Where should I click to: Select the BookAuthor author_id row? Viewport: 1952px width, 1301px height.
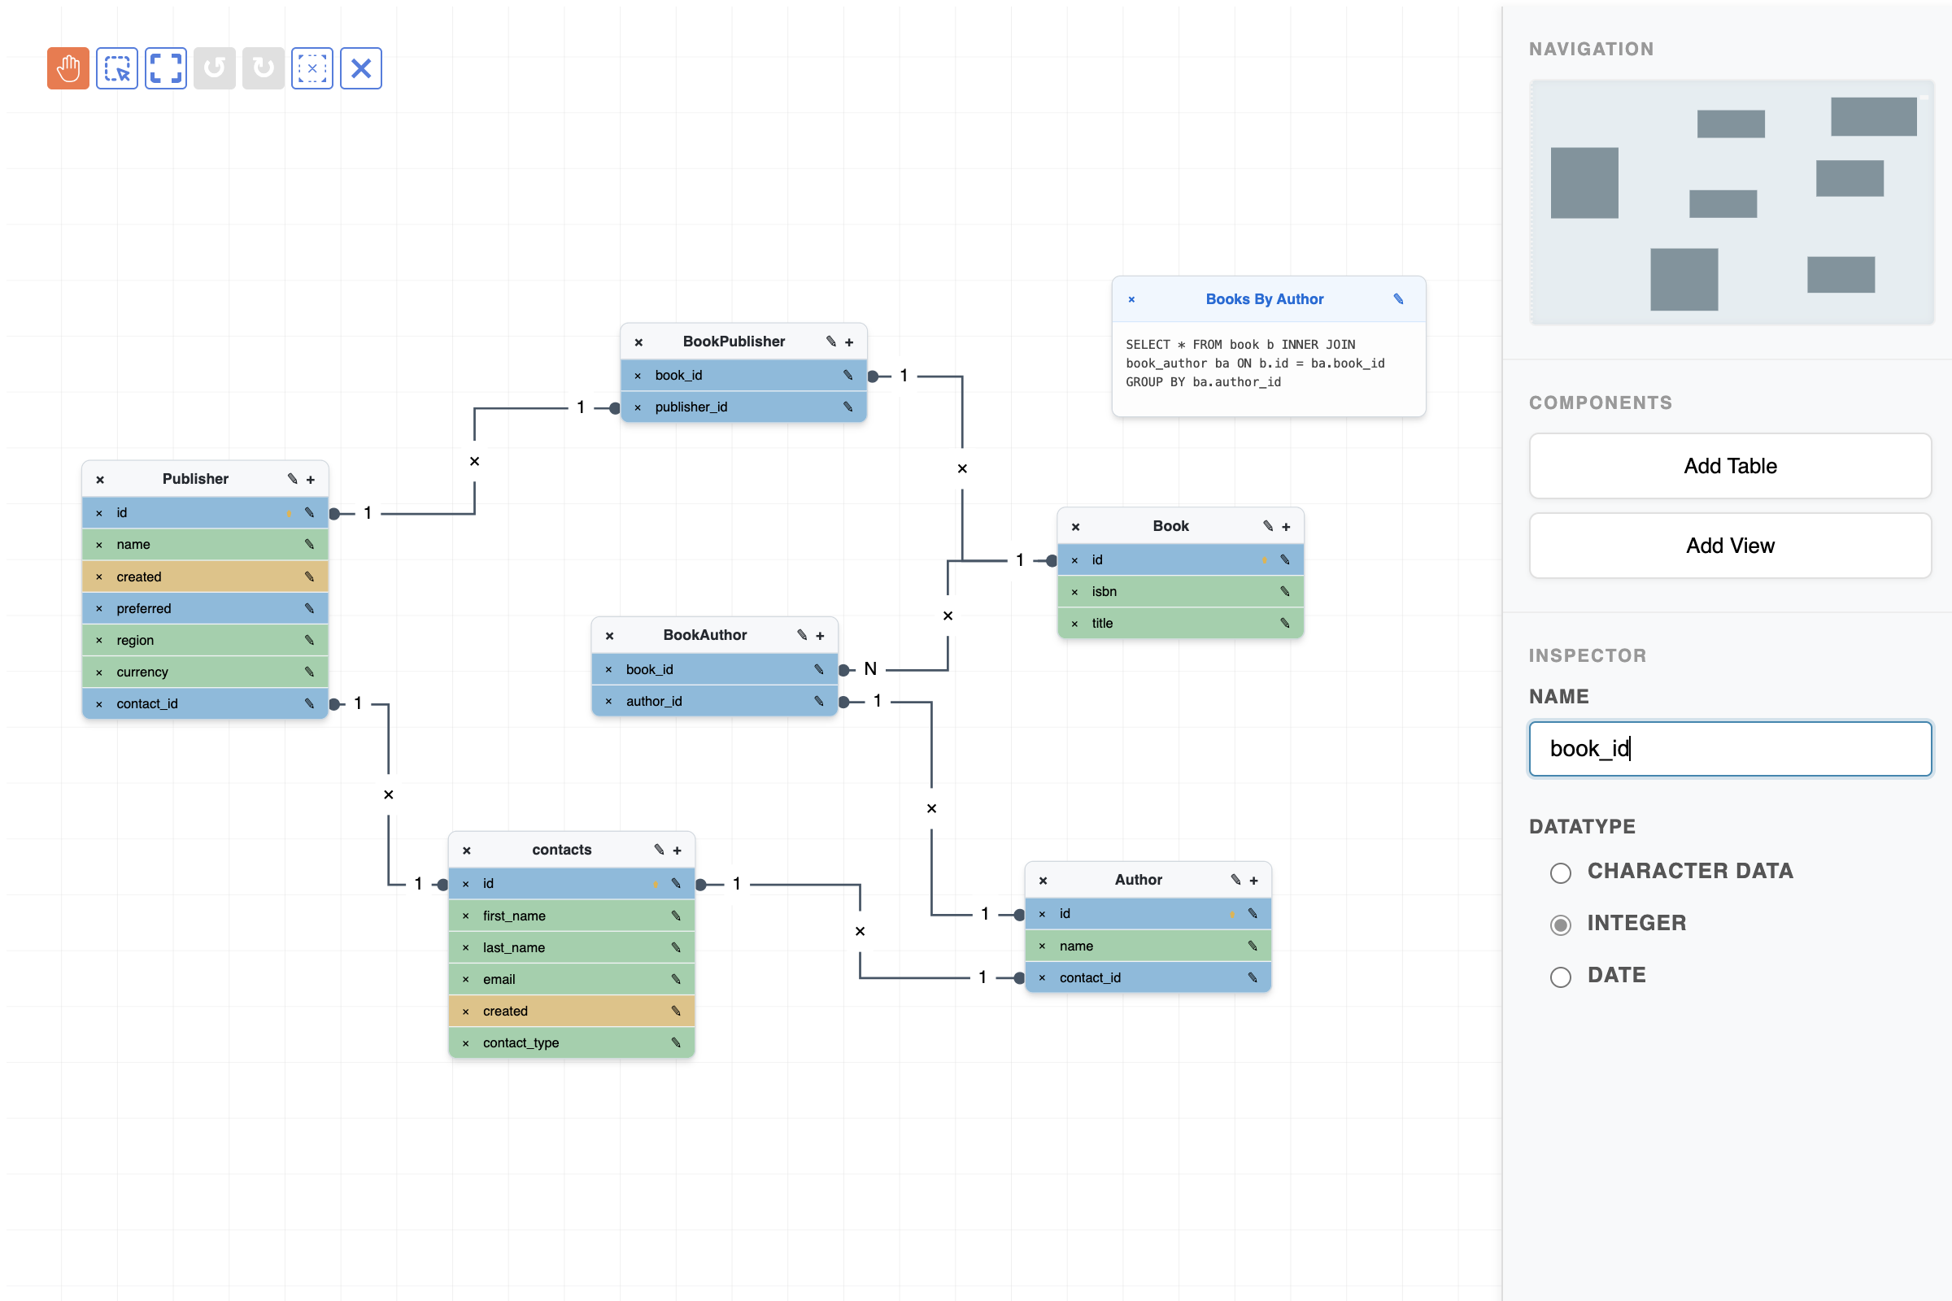click(715, 701)
